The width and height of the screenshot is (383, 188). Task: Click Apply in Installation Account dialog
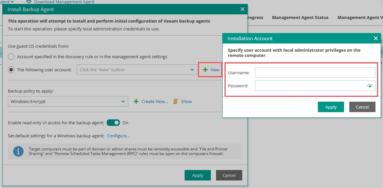[331, 107]
